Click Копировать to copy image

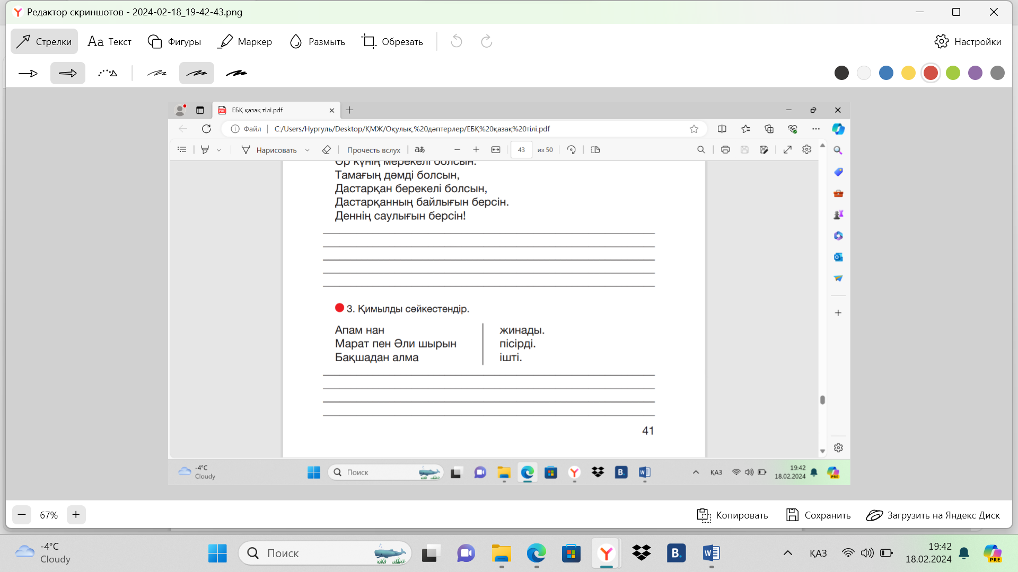[x=732, y=515]
